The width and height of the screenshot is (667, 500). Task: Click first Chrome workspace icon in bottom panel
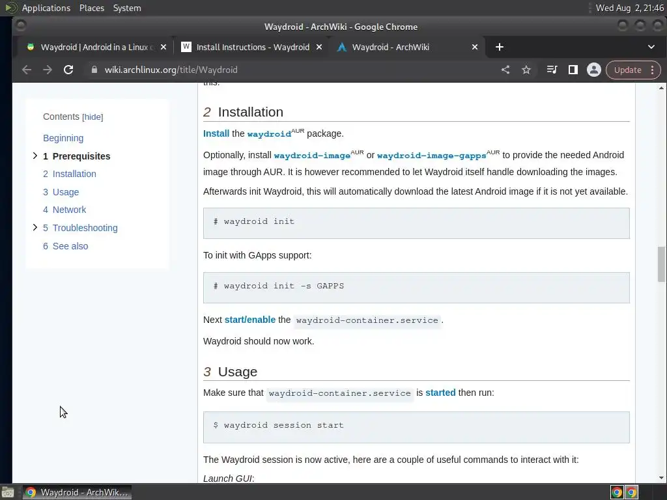616,492
